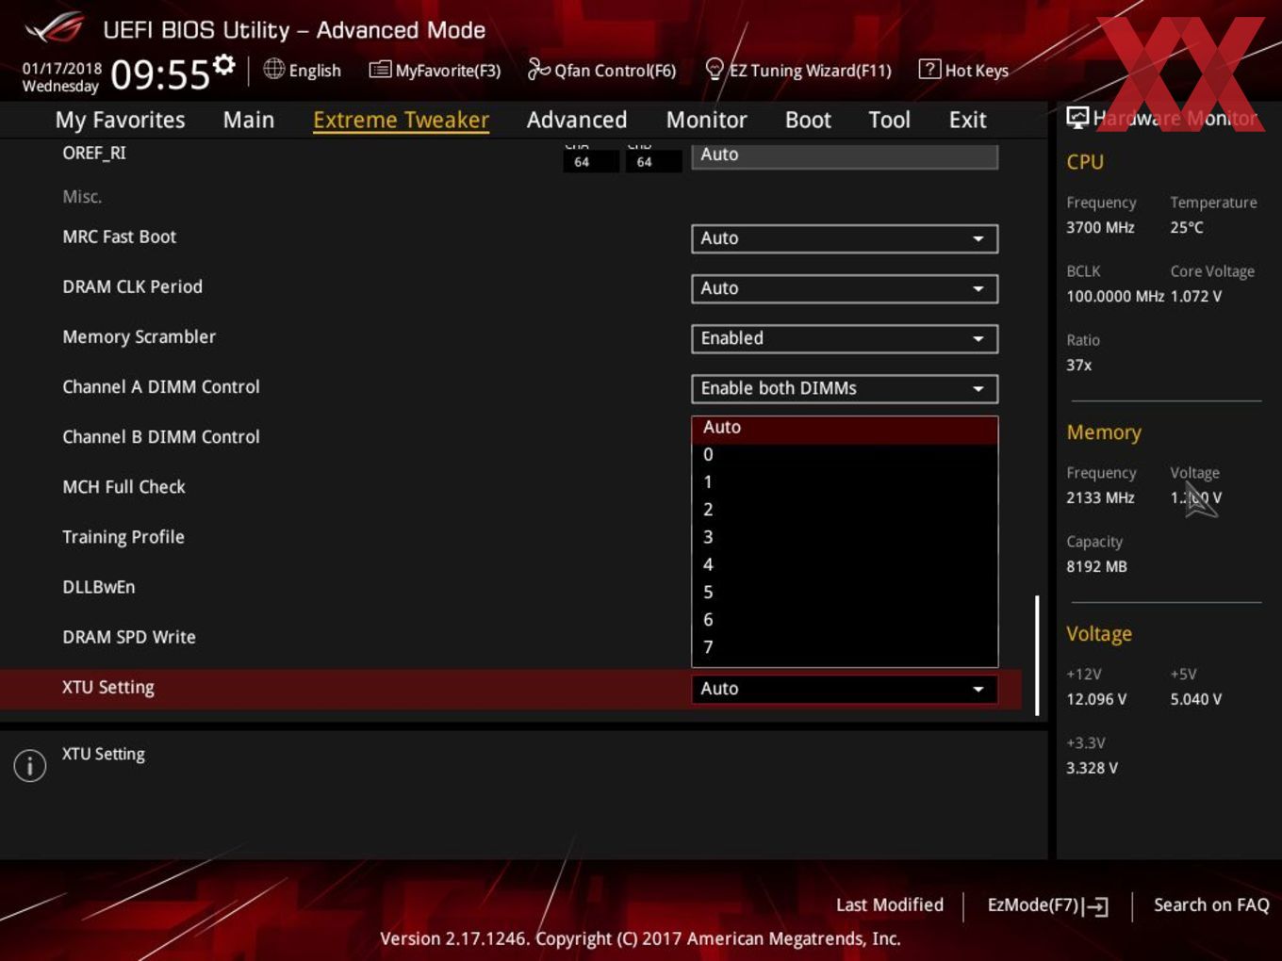This screenshot has width=1282, height=961.
Task: Expand the MRC Fast Boot dropdown
Action: [845, 238]
